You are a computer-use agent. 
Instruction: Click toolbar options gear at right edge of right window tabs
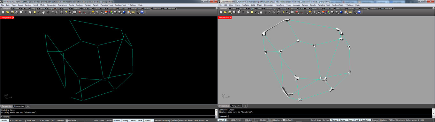pyautogui.click(x=433, y=8)
